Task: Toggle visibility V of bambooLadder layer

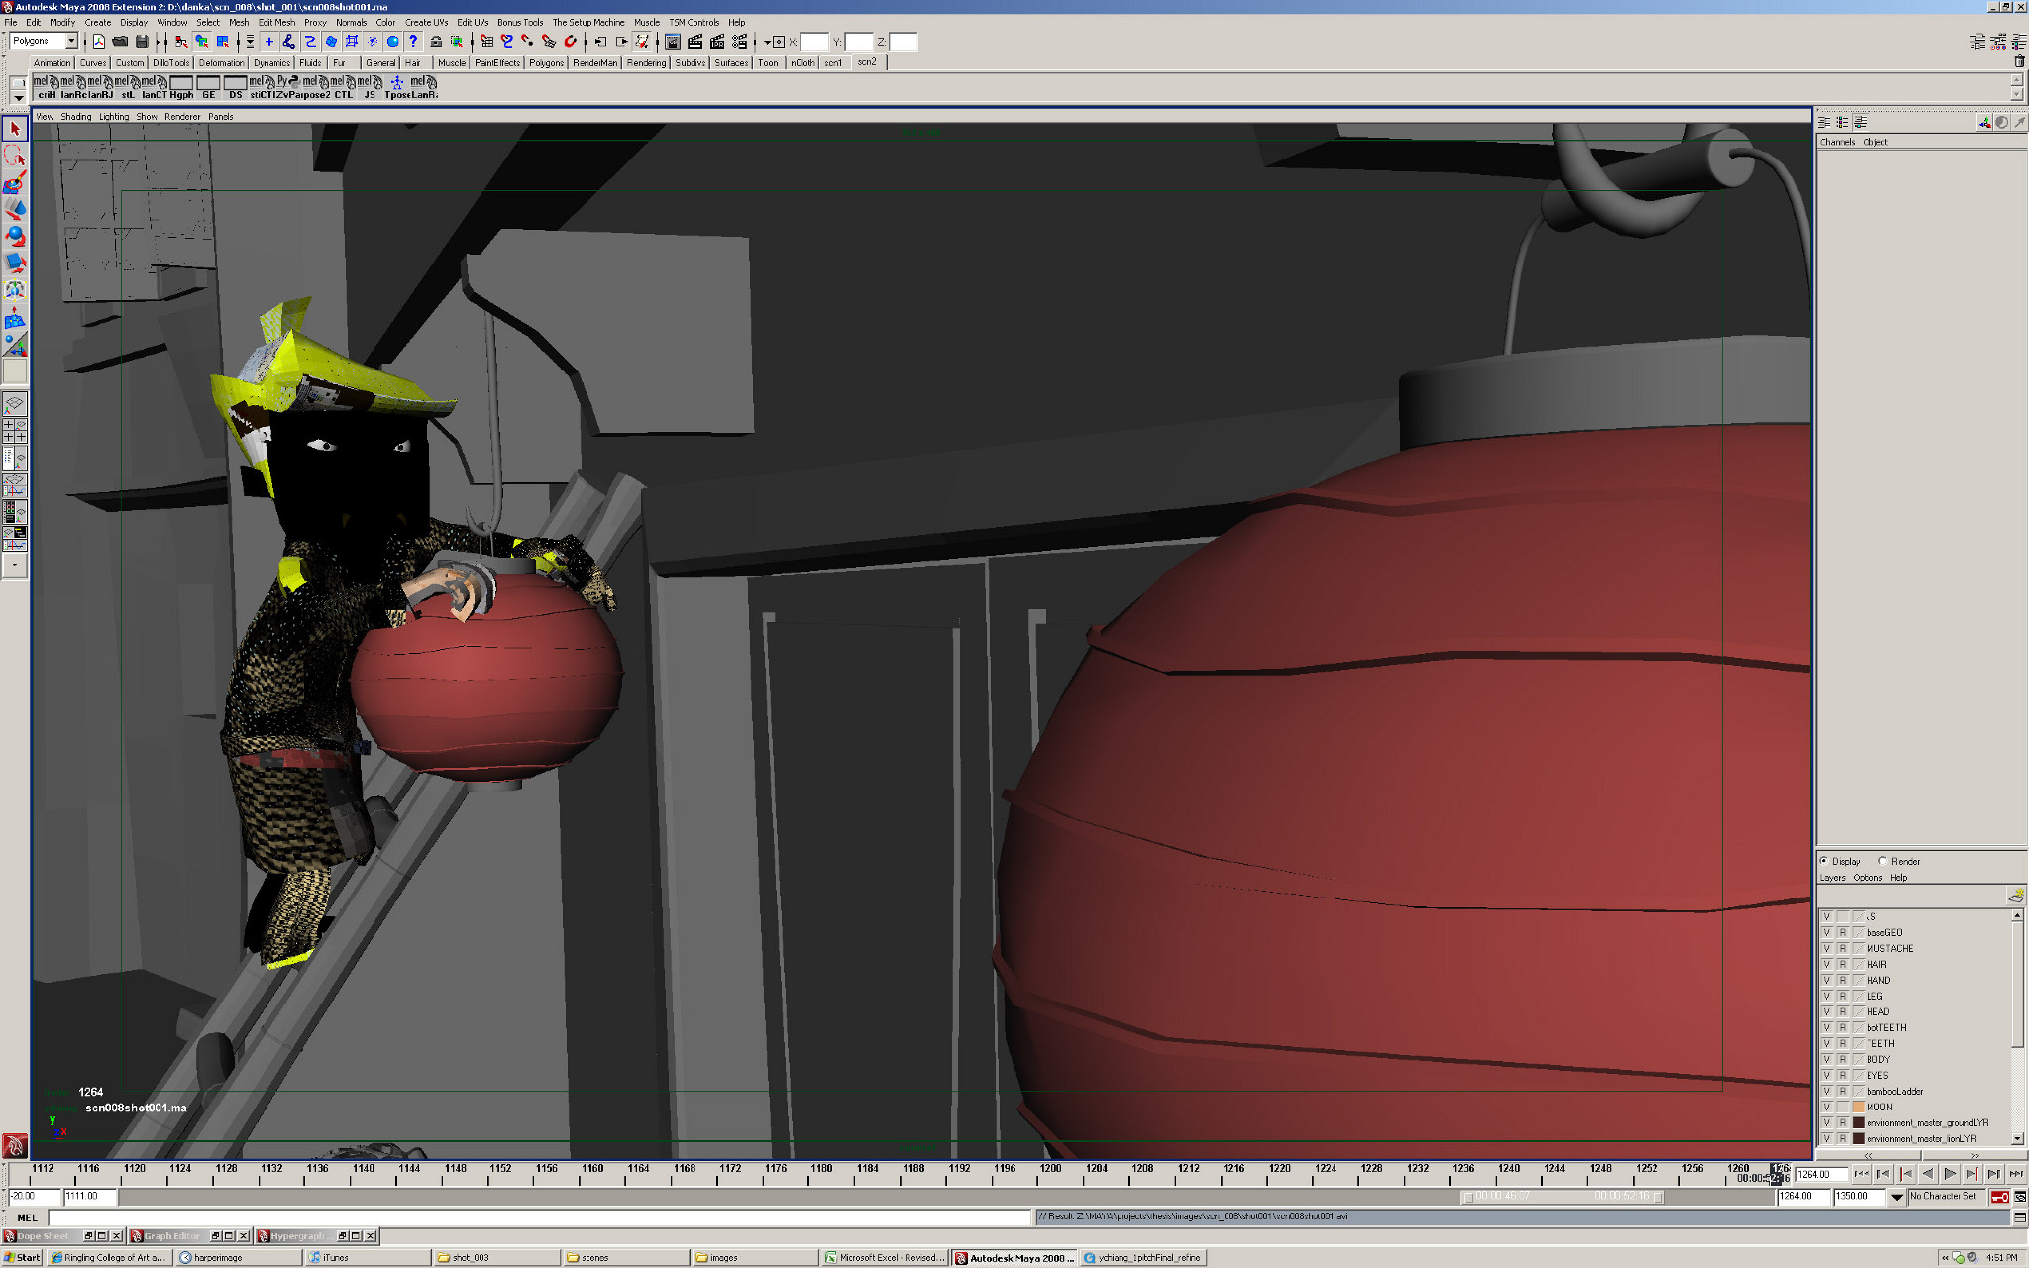Action: 1827,1091
